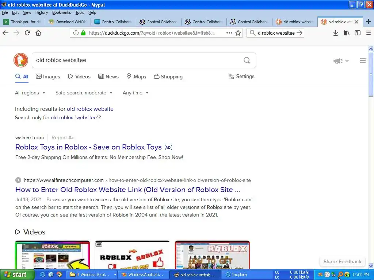Image resolution: width=374 pixels, height=280 pixels.
Task: Open WindowsApplicati... taskbar button
Action: [x=144, y=275]
